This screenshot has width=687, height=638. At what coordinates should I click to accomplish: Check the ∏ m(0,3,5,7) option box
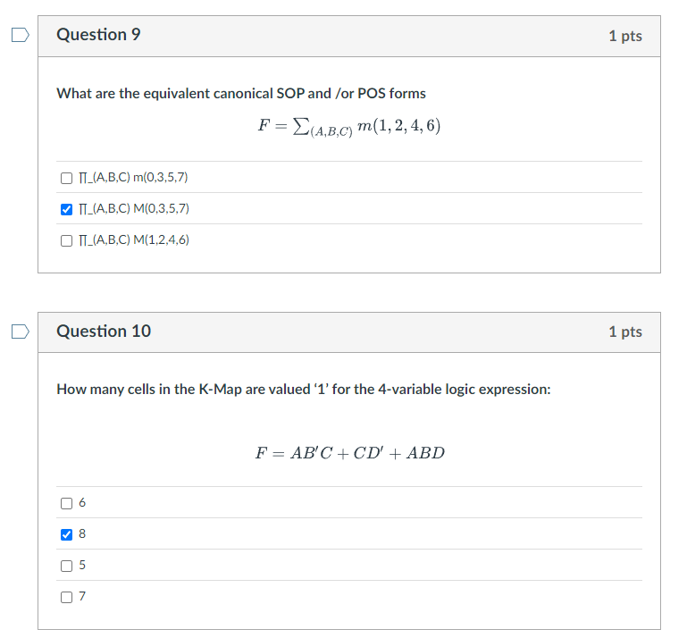(x=67, y=178)
